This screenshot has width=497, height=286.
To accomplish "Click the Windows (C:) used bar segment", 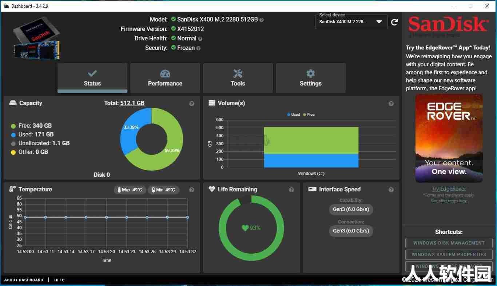I will coord(311,160).
